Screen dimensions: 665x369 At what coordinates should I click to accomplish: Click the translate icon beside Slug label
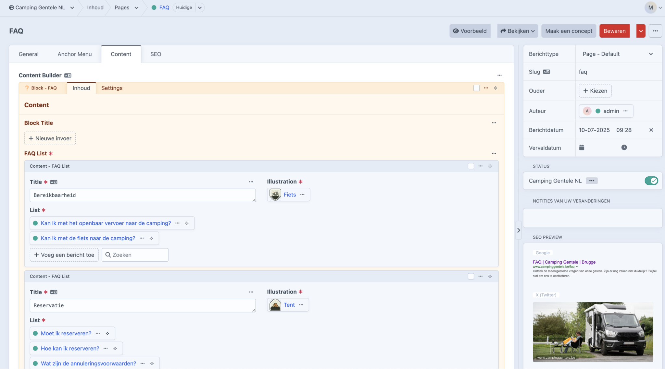[546, 72]
